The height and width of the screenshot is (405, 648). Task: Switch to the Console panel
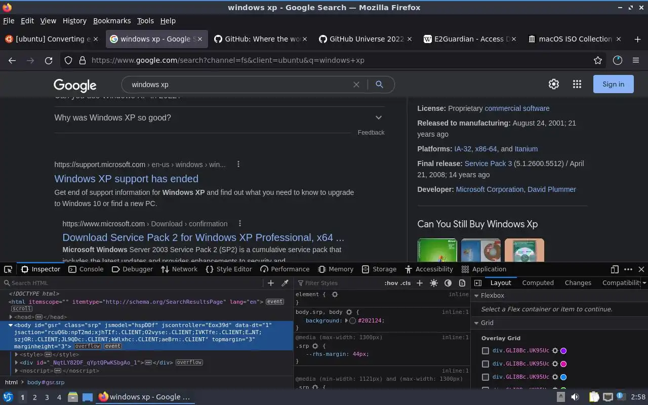coord(86,269)
